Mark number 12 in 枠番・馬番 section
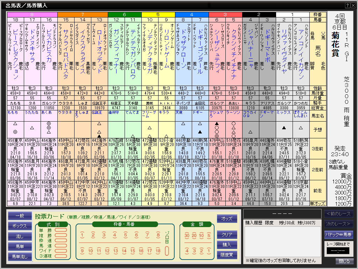Viewport: 358px width, 269px height. 107,251
